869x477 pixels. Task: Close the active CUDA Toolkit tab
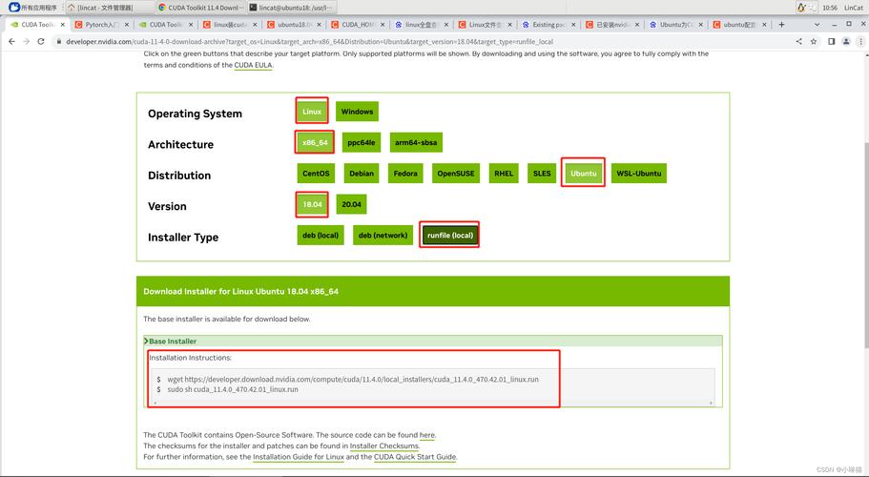click(63, 25)
